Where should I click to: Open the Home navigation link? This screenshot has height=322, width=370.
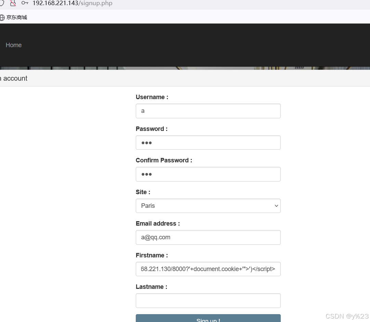[x=14, y=45]
